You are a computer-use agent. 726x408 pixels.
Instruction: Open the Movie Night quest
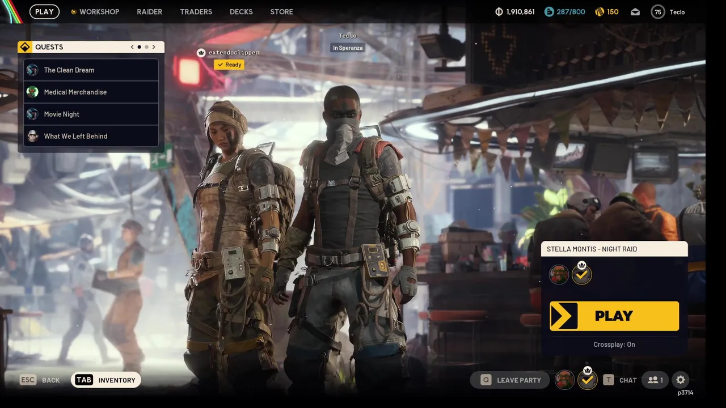[x=91, y=114]
